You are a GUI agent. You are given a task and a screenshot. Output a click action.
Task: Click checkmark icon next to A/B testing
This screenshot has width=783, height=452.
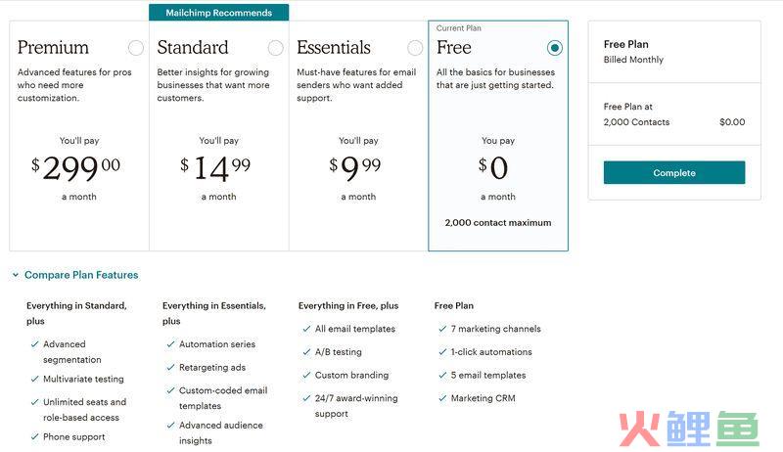306,352
